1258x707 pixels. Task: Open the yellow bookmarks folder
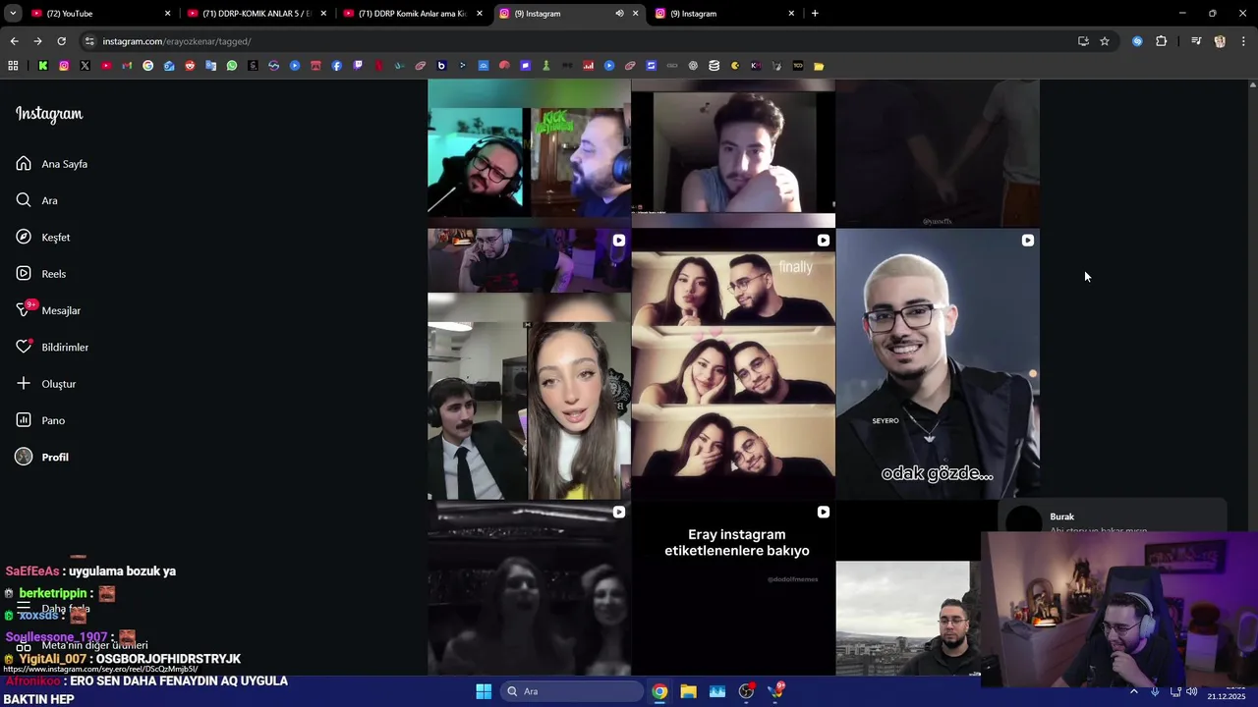pyautogui.click(x=819, y=66)
